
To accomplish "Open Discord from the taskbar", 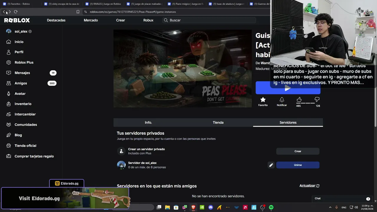I will click(211, 207).
